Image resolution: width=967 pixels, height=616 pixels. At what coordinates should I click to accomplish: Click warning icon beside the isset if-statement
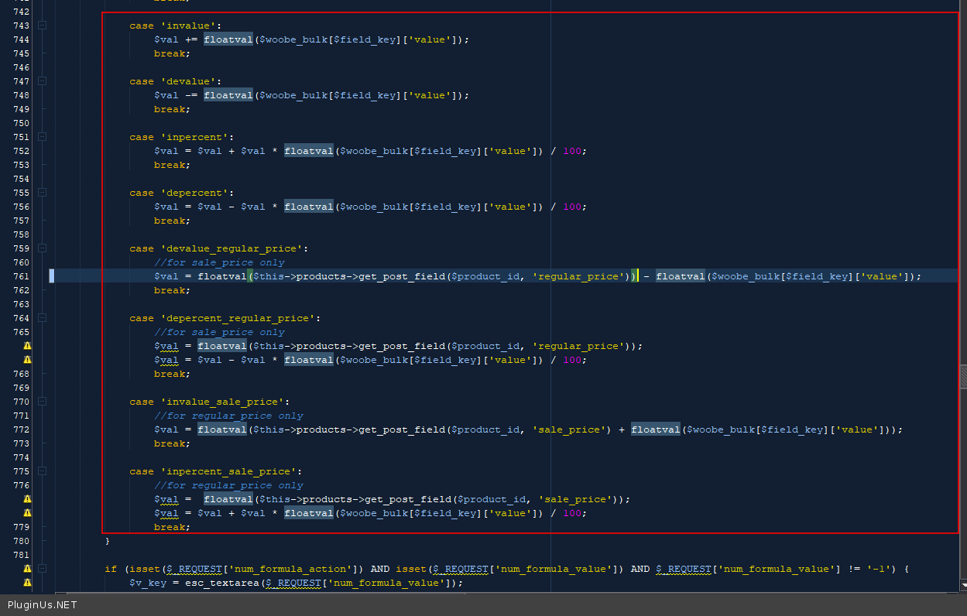click(27, 569)
